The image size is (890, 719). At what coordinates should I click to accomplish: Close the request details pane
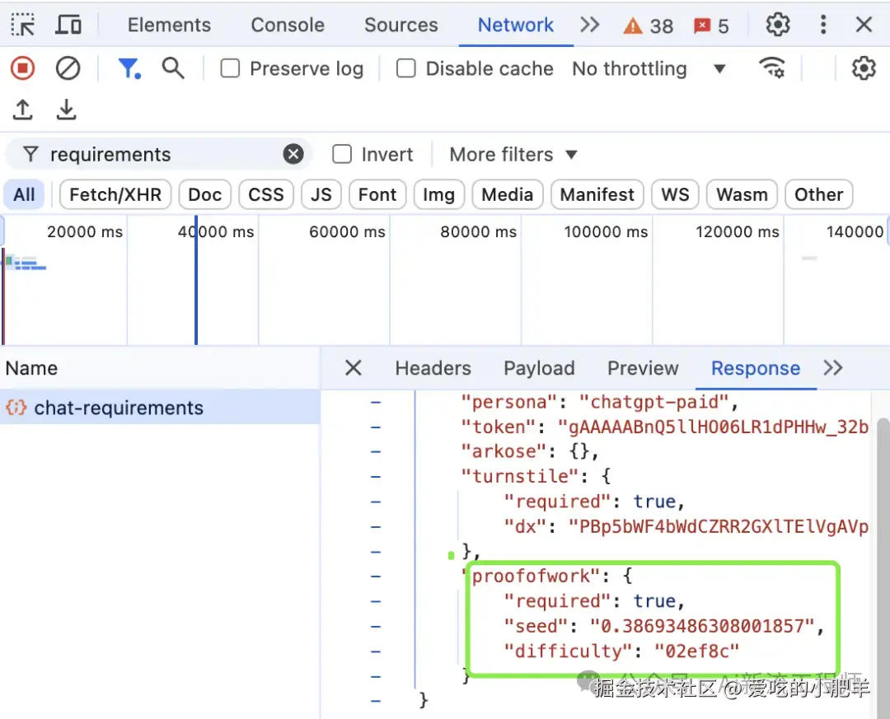[353, 367]
